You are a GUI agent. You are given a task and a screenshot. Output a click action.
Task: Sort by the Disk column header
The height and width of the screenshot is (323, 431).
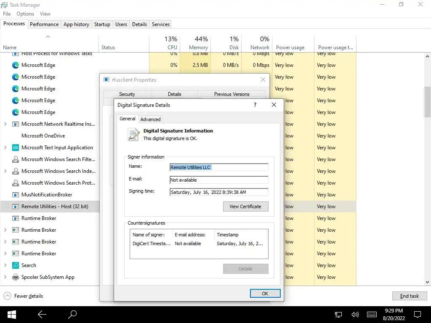pos(226,43)
